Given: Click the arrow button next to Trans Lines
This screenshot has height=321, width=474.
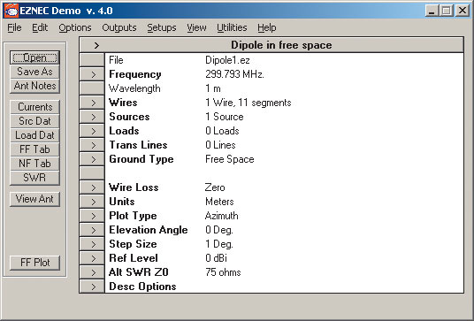Looking at the screenshot, I should coord(92,145).
